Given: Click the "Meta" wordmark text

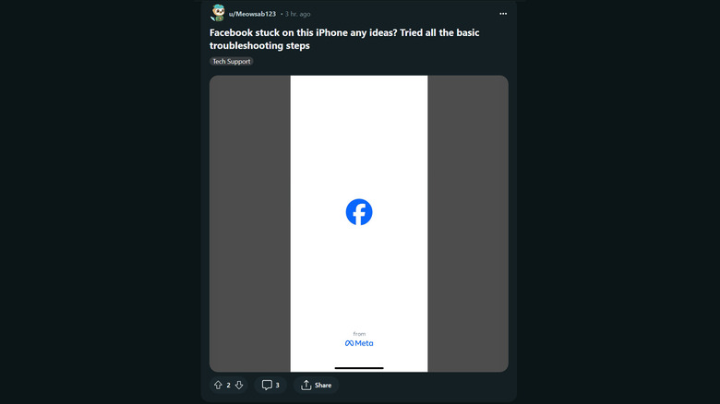Looking at the screenshot, I should click(x=365, y=343).
